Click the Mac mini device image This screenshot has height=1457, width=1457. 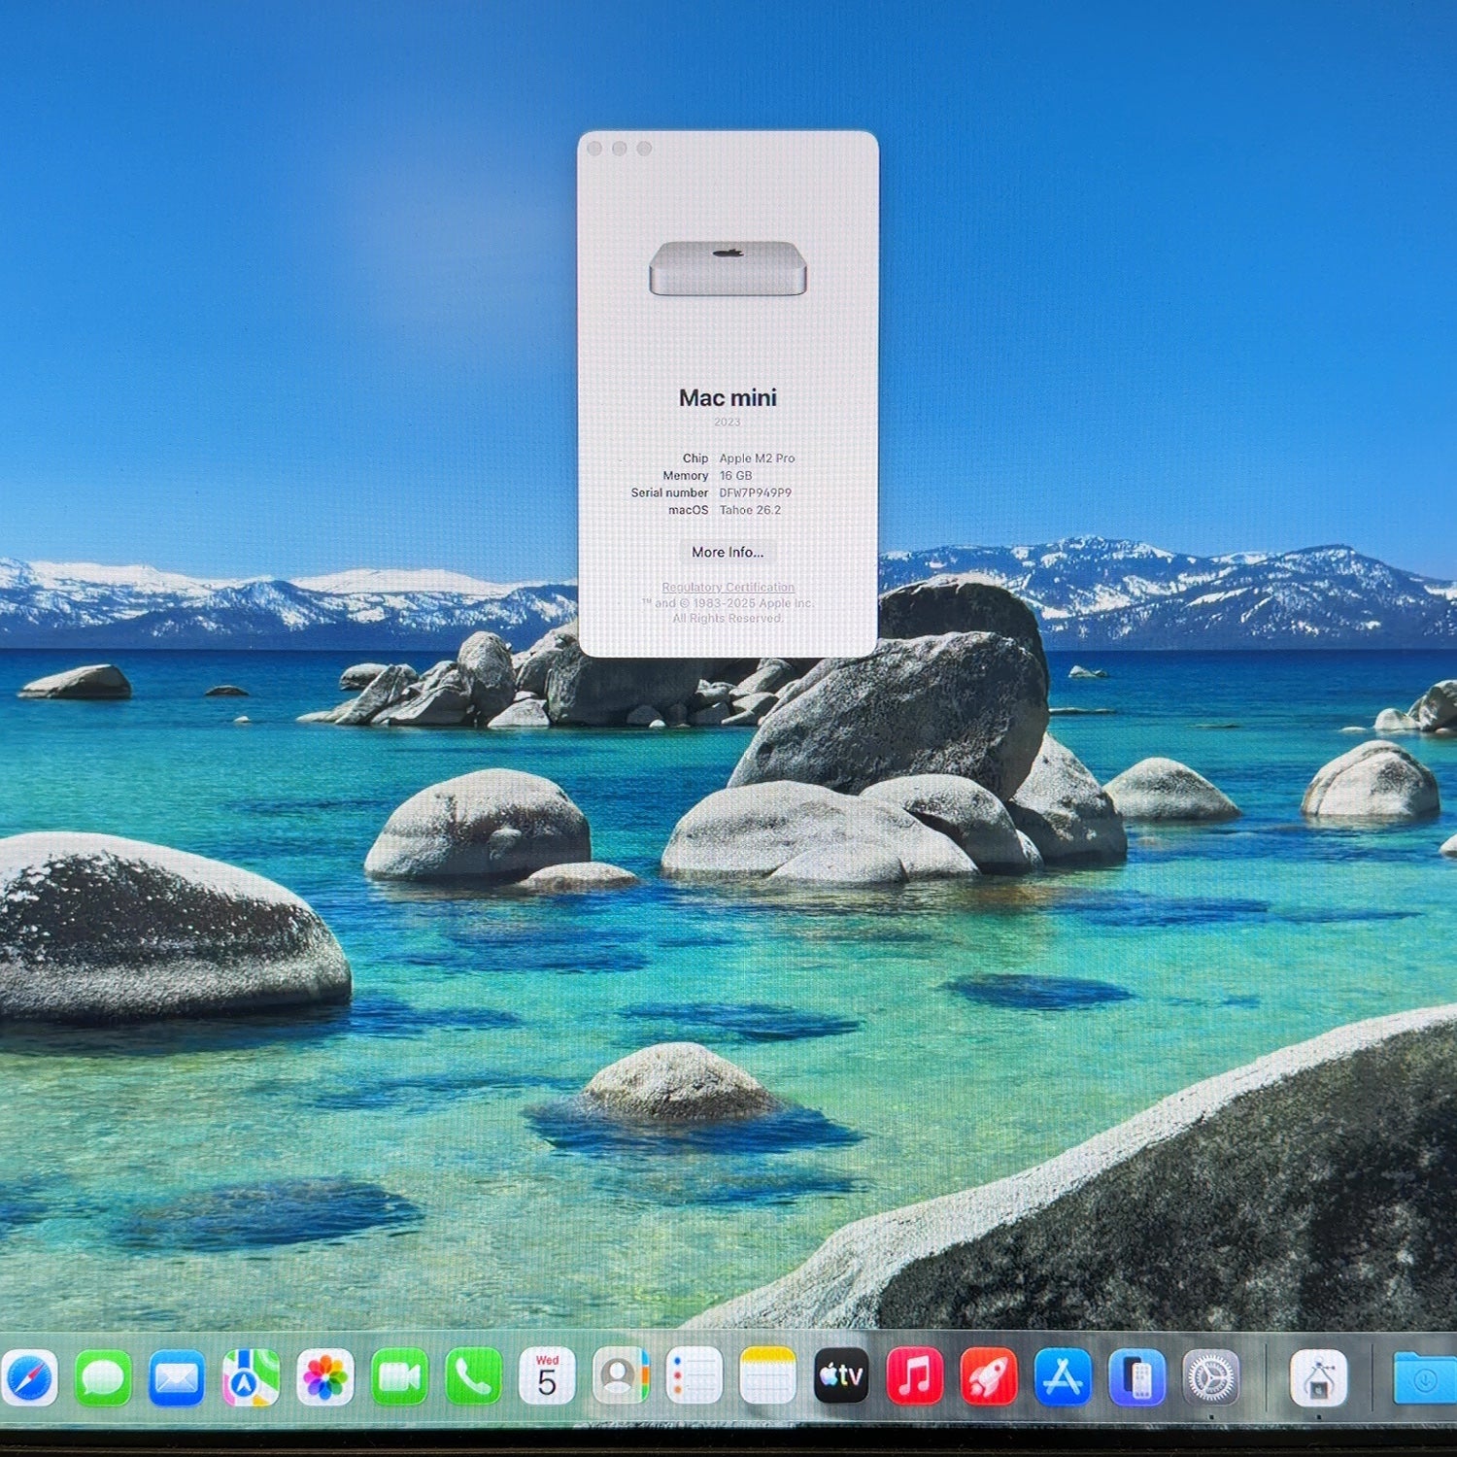(728, 268)
